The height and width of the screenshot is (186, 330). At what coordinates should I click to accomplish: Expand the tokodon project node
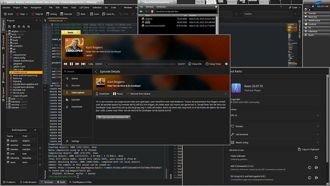7,107
